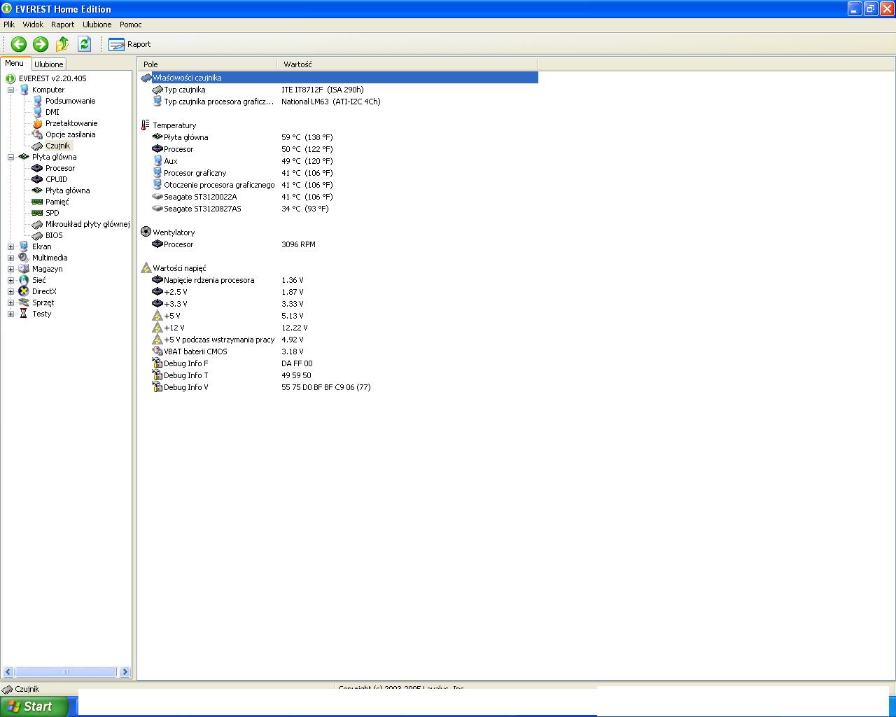The image size is (896, 717).
Task: Select EVEREST v2.20.405 root tree item
Action: 52,78
